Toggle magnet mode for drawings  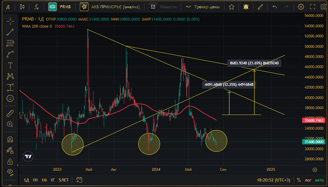[x=10, y=140]
